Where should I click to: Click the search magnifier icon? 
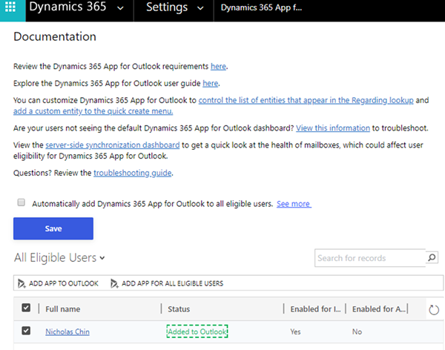432,258
